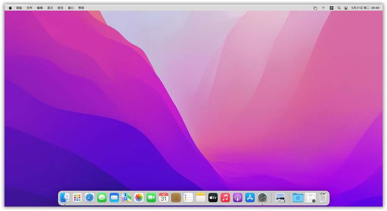Open the Notes app
The width and height of the screenshot is (387, 211).
(201, 197)
